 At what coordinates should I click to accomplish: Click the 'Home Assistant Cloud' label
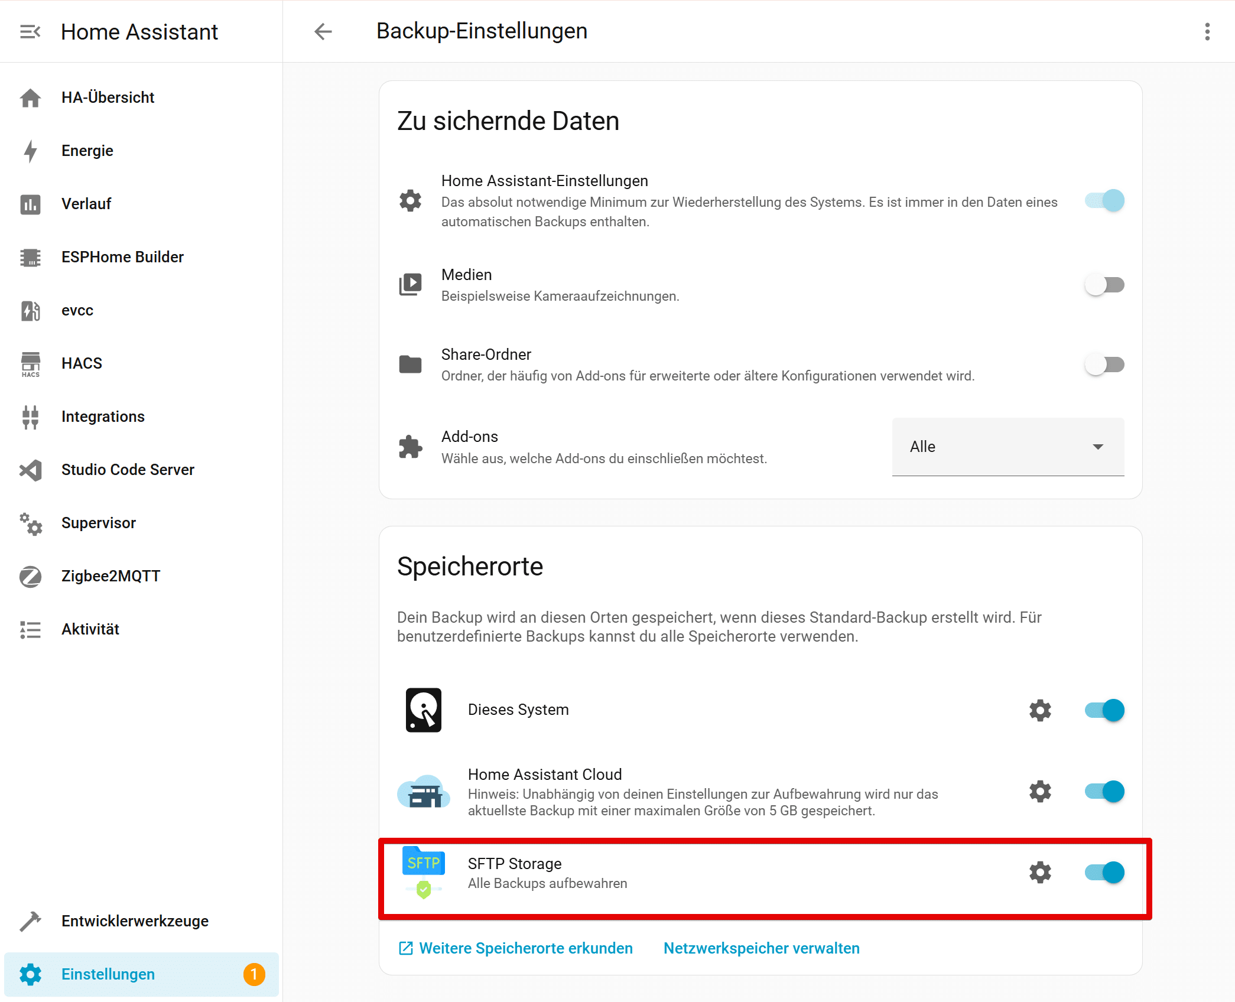click(545, 775)
